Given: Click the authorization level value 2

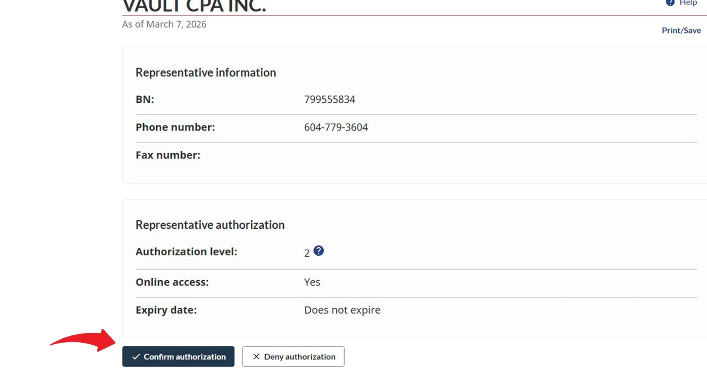Looking at the screenshot, I should tap(307, 253).
